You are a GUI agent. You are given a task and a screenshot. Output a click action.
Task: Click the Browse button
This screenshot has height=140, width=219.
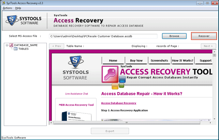click(x=174, y=36)
